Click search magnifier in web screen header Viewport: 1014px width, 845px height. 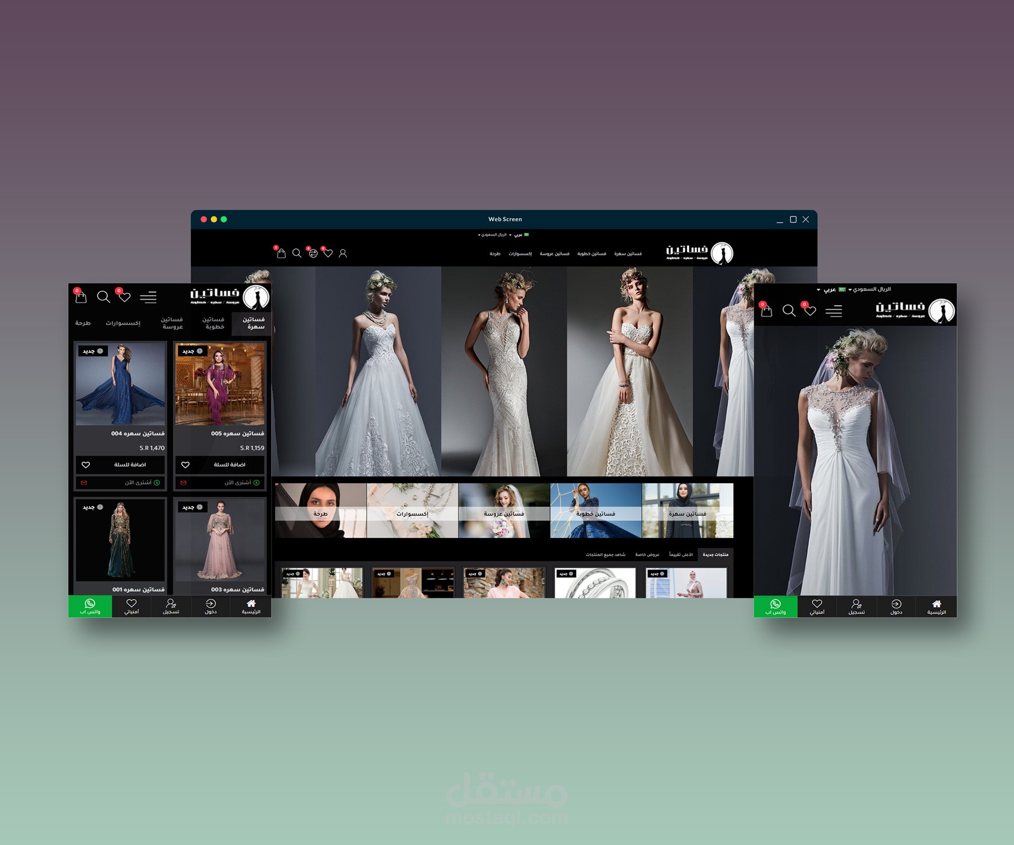click(297, 253)
